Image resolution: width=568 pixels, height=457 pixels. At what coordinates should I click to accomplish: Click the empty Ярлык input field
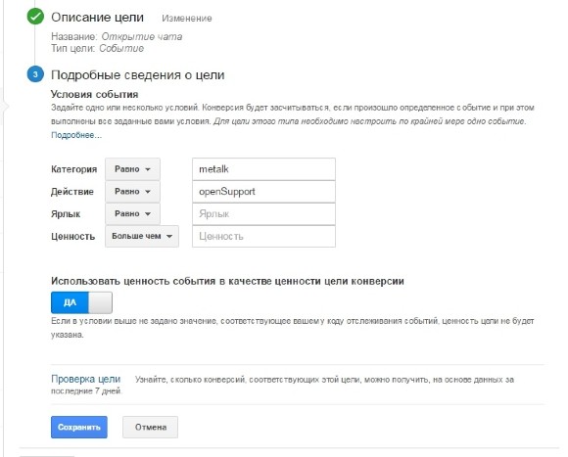[263, 214]
